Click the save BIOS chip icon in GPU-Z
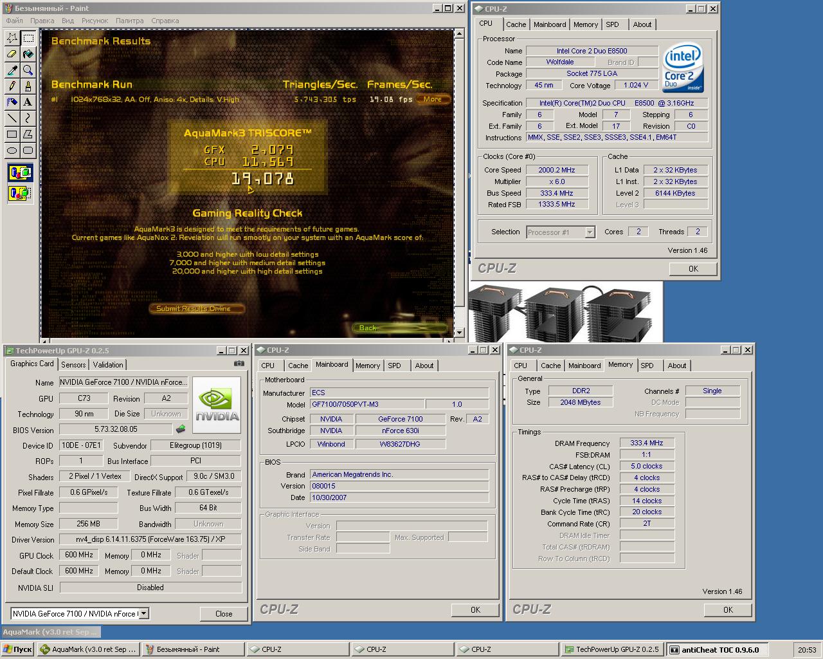823x659 pixels. coord(181,429)
